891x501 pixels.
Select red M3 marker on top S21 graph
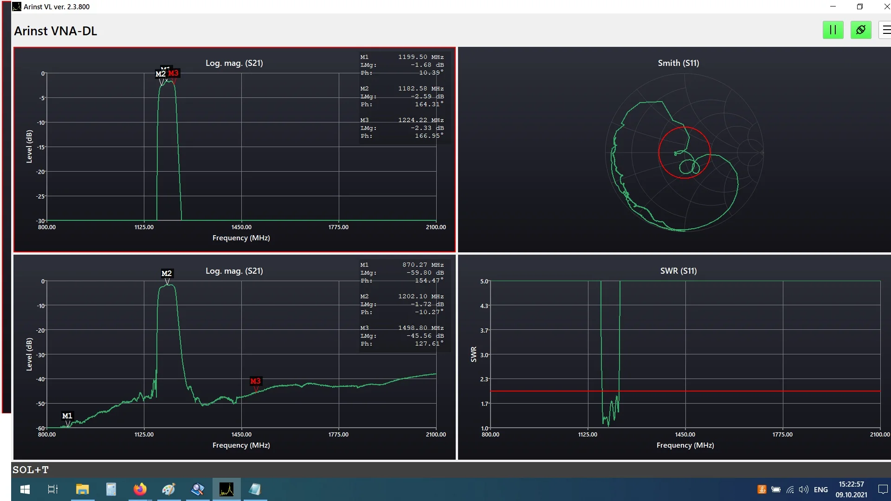173,73
